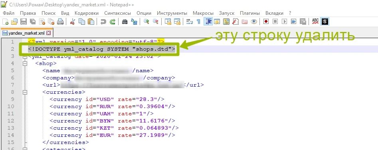Open the Запуск menu
378x150 pixels.
227,13
